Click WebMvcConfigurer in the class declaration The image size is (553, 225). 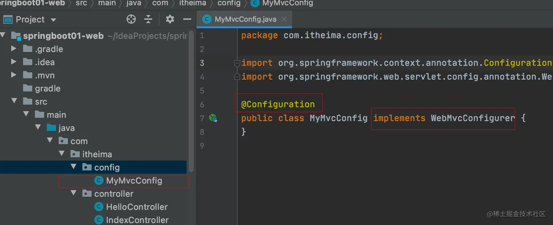coord(473,118)
